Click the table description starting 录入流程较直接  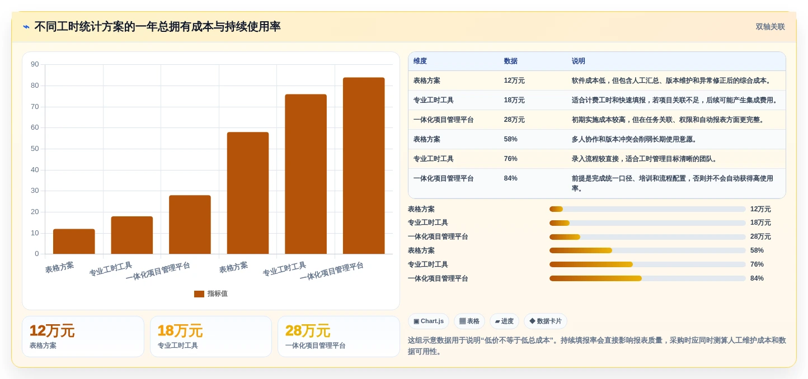pos(645,159)
